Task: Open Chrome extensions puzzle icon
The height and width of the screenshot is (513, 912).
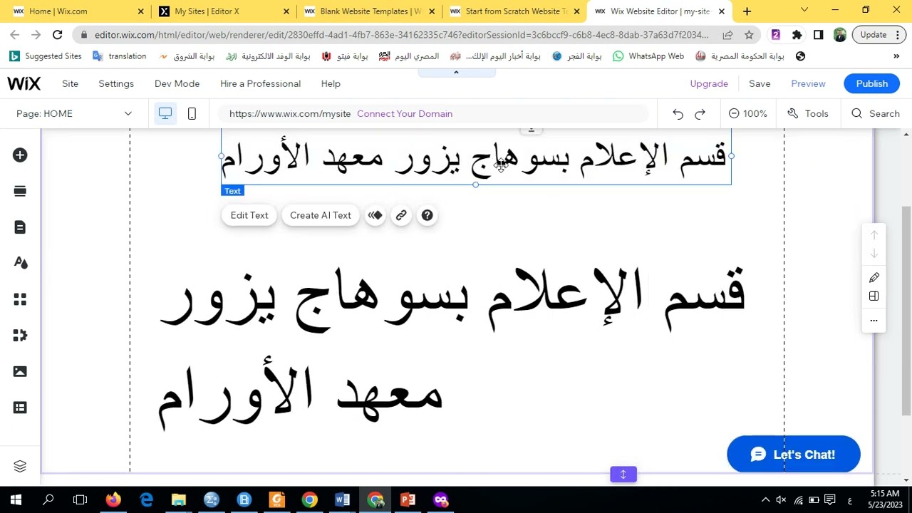Action: tap(797, 35)
